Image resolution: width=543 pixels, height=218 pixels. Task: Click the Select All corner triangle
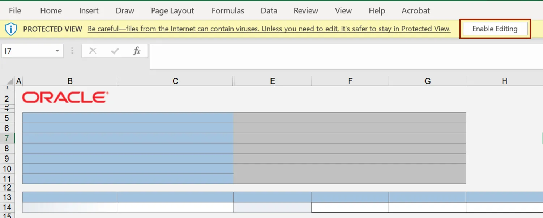(10, 81)
